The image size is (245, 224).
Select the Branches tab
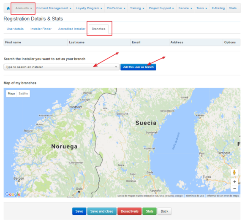click(98, 29)
